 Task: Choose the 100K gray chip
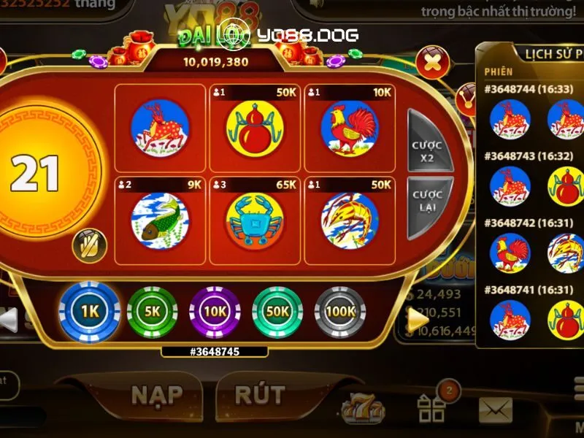point(340,312)
